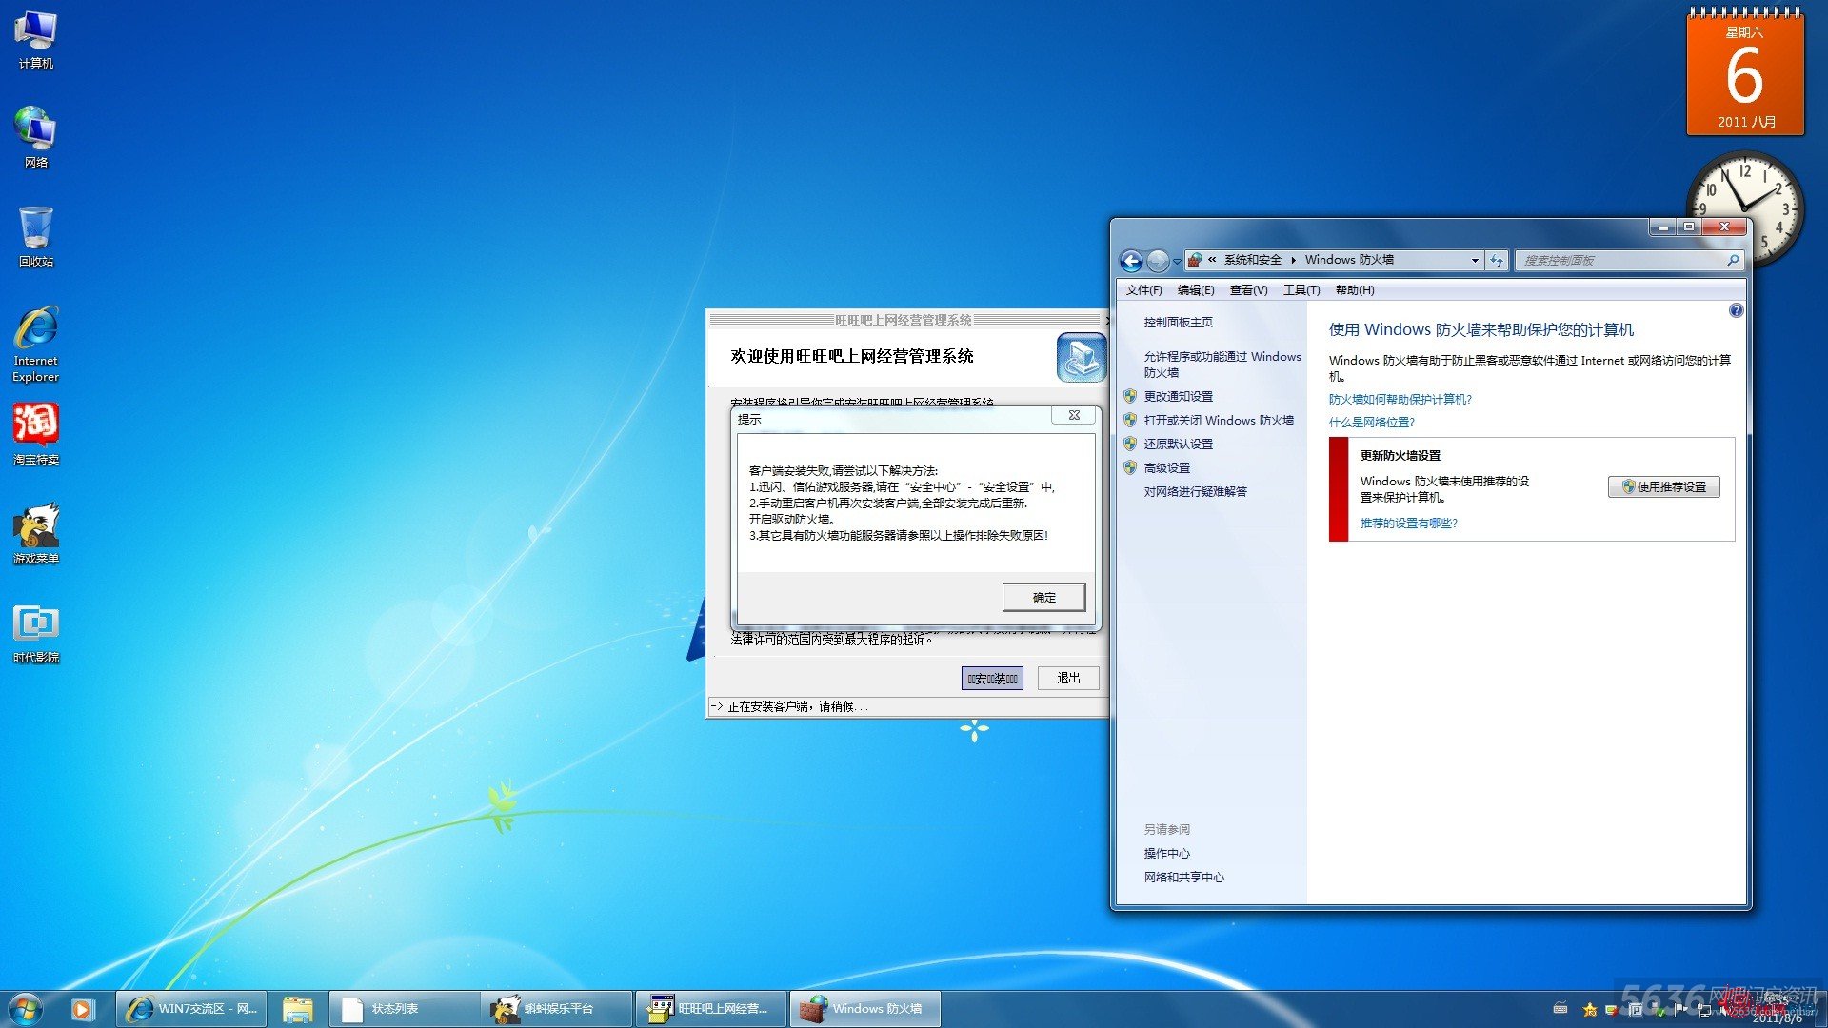Screen dimensions: 1828x1028
Task: Open the 网络 desktop icon
Action: click(35, 138)
